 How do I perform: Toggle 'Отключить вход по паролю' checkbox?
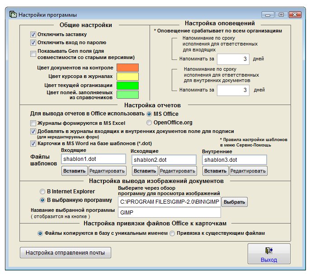coord(33,42)
